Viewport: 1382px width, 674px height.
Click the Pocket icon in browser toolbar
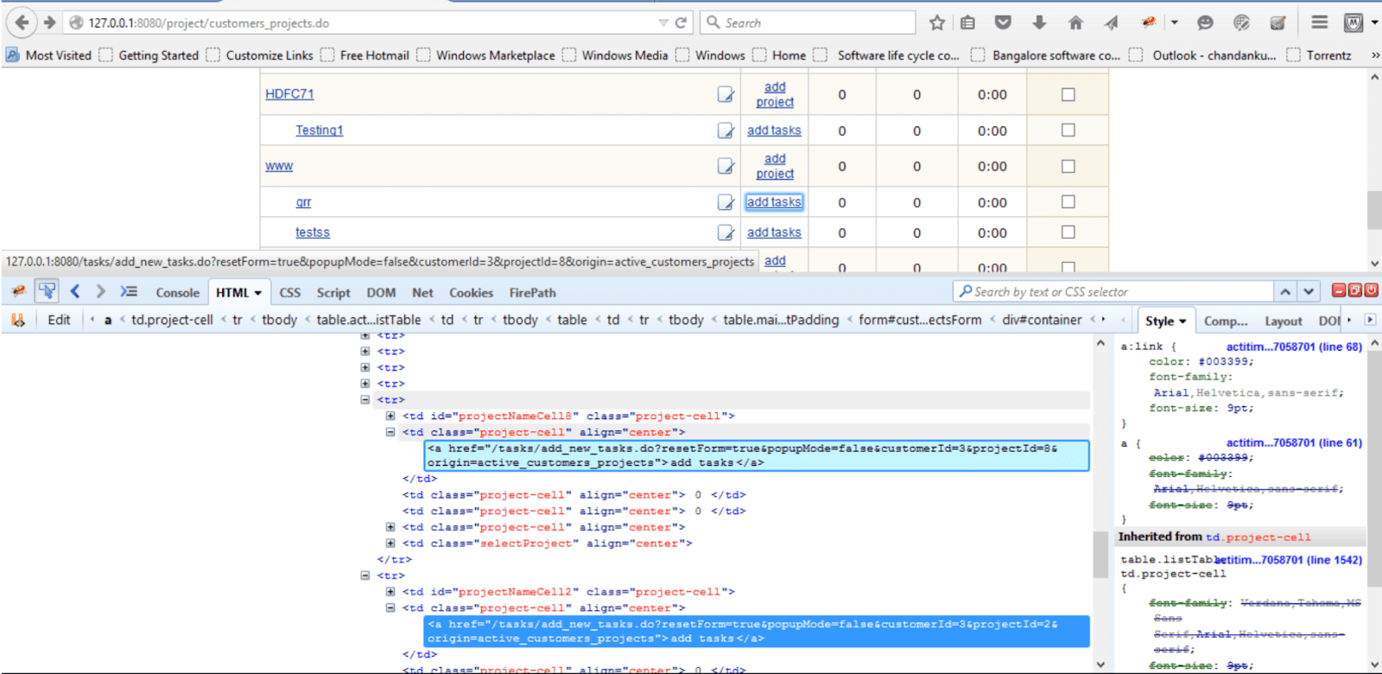[x=1003, y=23]
